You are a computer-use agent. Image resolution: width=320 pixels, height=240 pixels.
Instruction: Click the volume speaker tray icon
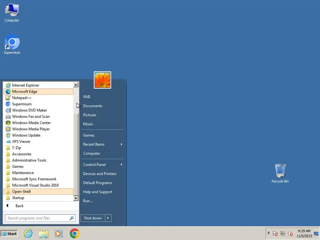(290, 233)
